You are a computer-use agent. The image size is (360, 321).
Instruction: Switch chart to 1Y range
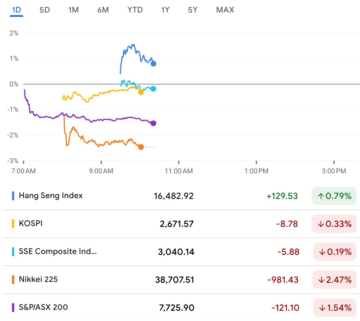[x=165, y=10]
